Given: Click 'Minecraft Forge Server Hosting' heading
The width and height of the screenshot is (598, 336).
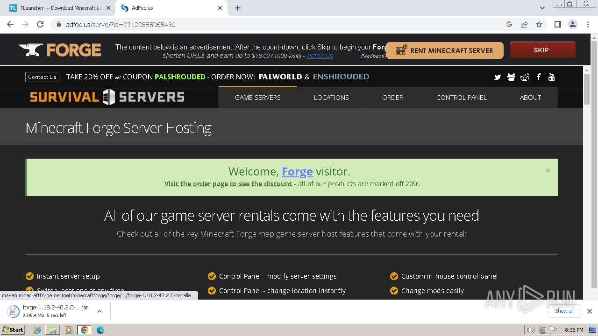Looking at the screenshot, I should tap(119, 128).
